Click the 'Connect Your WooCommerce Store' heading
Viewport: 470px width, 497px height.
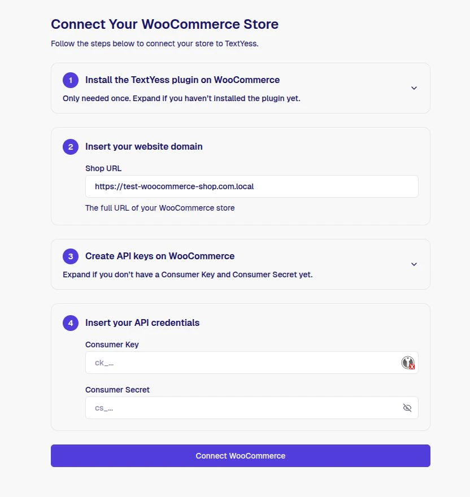coord(164,24)
